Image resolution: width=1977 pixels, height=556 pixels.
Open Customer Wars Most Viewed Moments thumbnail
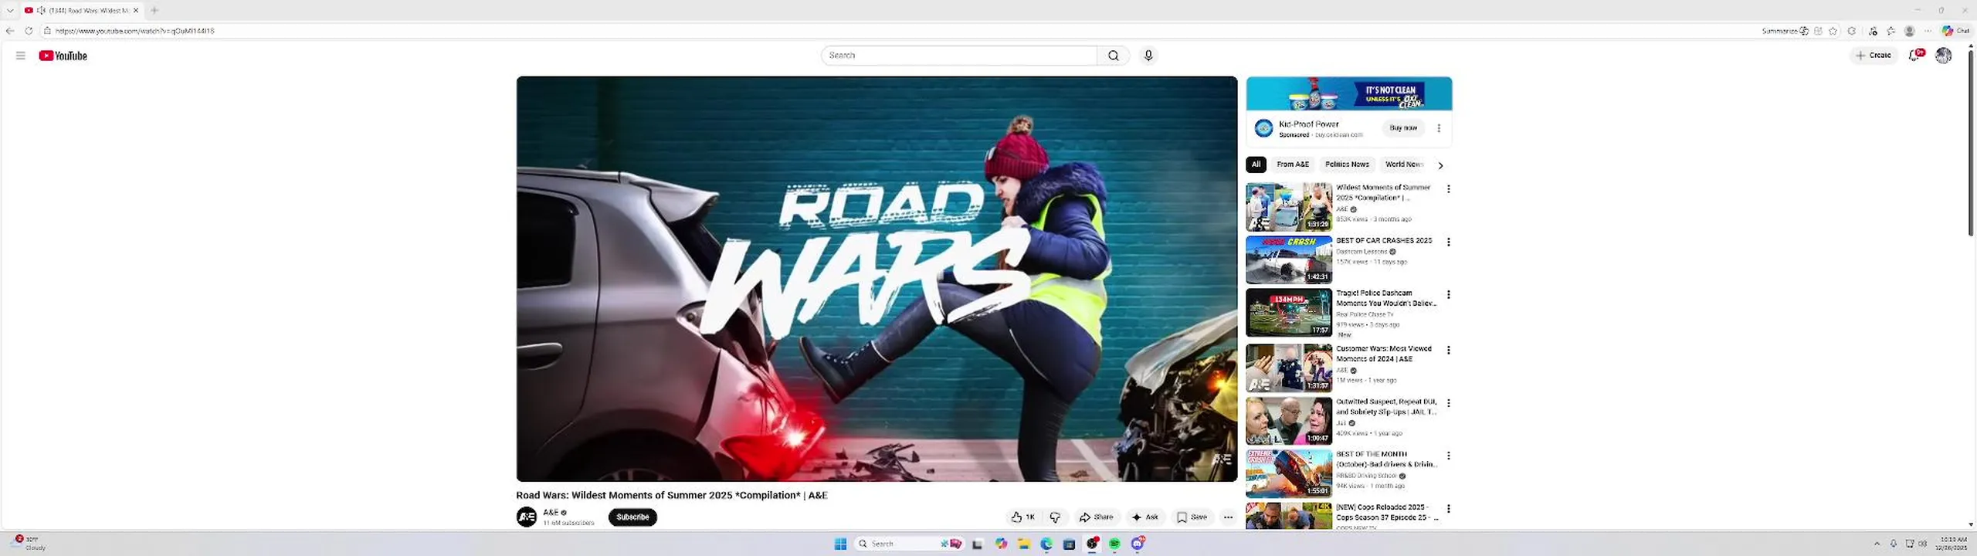pos(1289,368)
